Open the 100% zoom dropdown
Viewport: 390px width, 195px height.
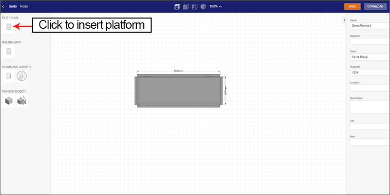(x=215, y=6)
